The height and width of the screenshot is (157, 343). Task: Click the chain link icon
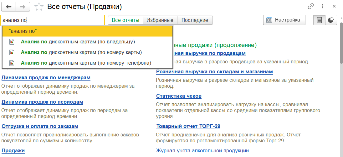311,6
